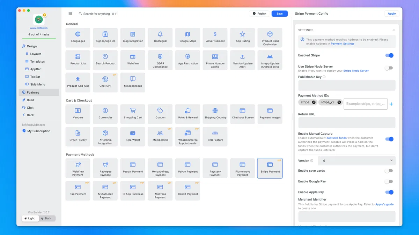Open the Payment Settings link
Image resolution: width=419 pixels, height=235 pixels.
[x=342, y=44]
